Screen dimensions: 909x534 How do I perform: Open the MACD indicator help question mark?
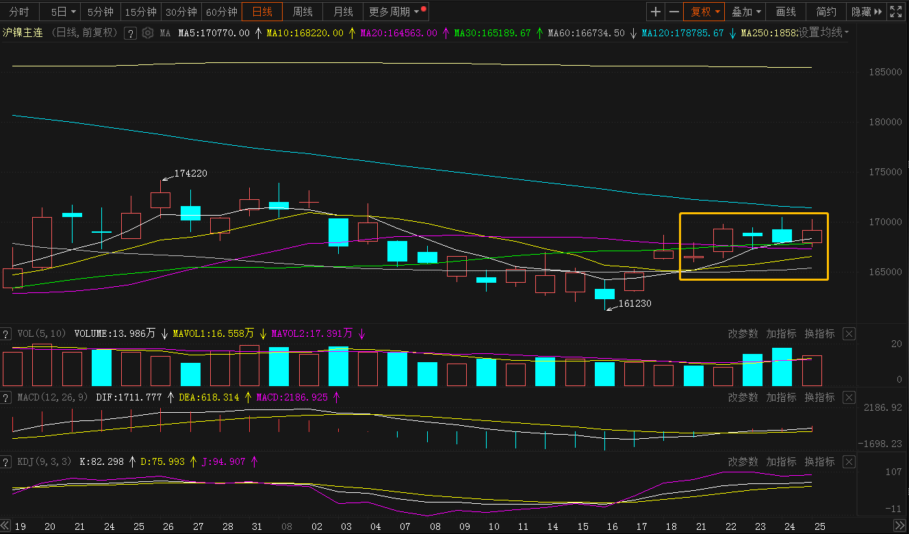[6, 398]
